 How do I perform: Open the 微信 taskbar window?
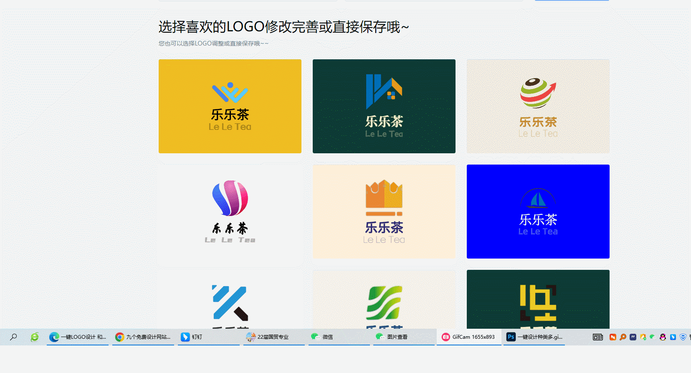coord(339,337)
